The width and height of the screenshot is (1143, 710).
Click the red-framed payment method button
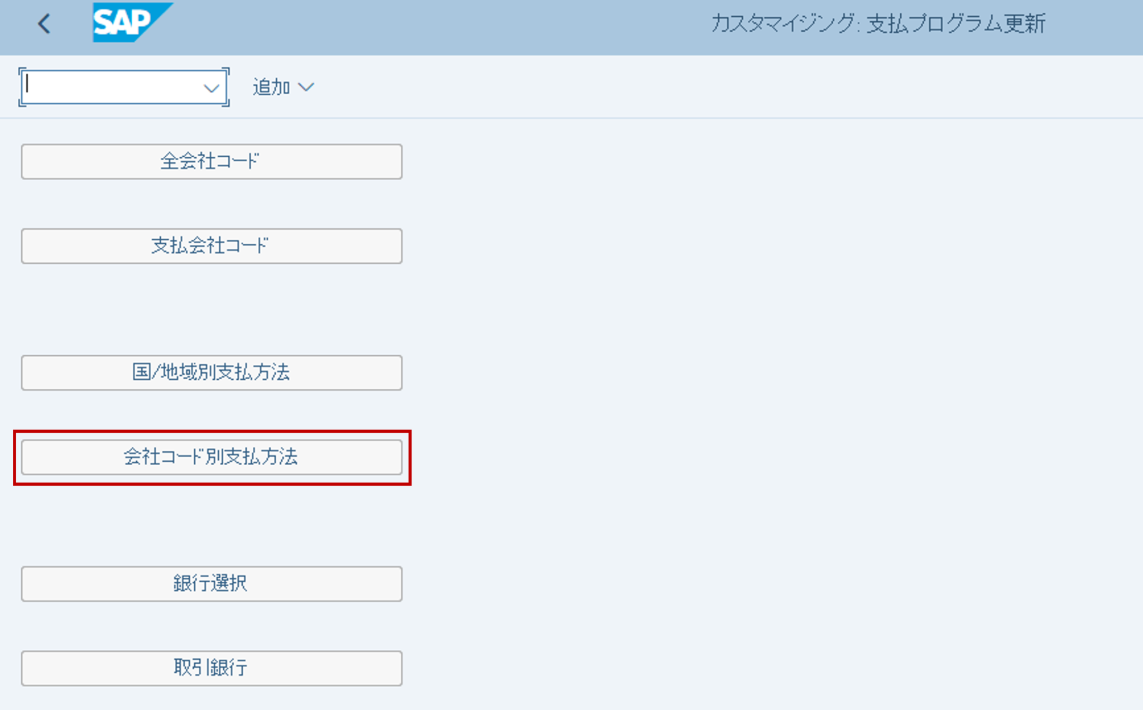pos(211,457)
